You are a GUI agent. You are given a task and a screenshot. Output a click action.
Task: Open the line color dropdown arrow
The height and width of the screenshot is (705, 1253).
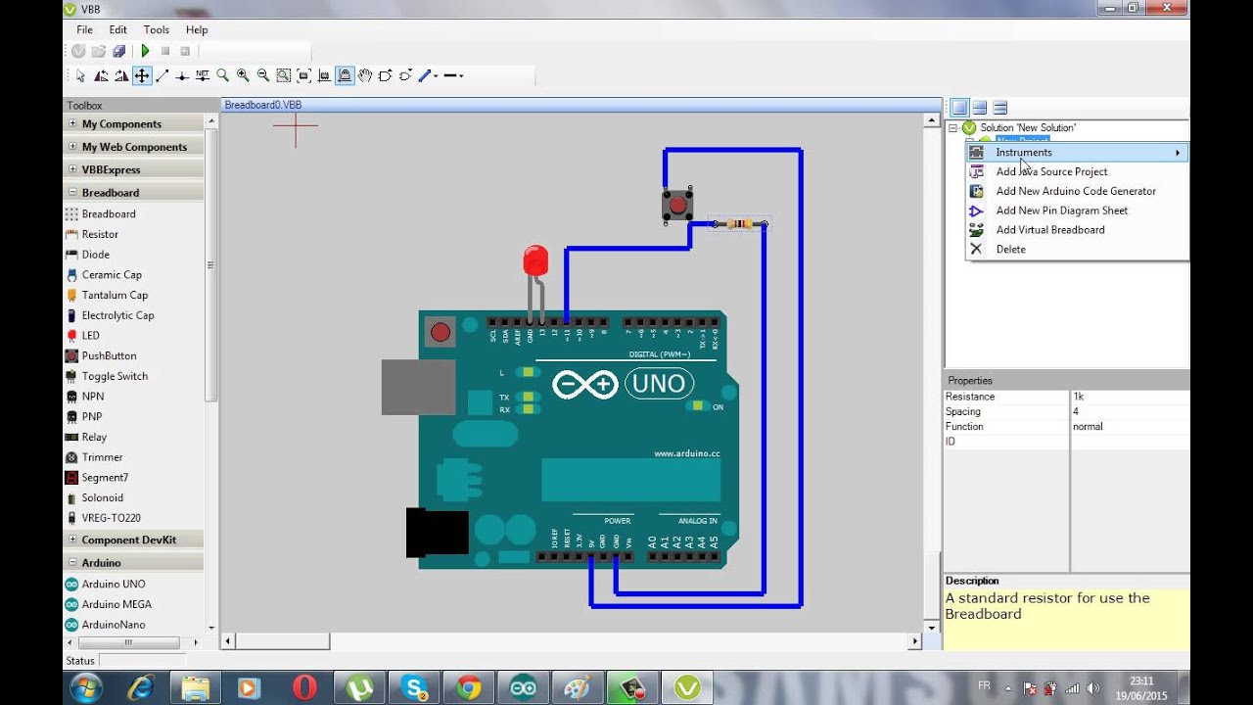(436, 75)
